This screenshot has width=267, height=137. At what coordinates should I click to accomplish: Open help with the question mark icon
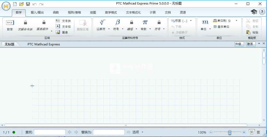click(x=262, y=12)
